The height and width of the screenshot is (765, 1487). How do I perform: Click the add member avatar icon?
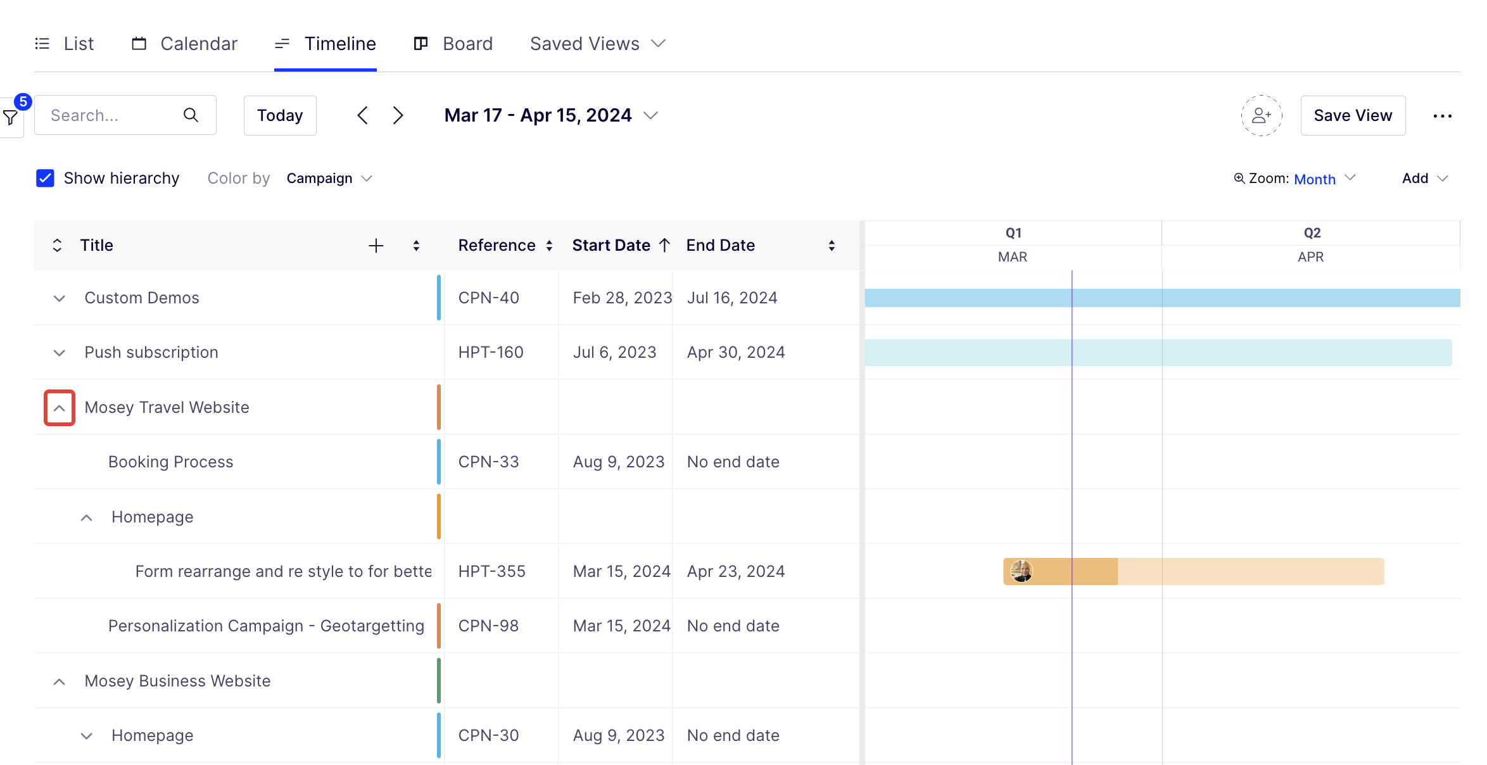tap(1261, 115)
